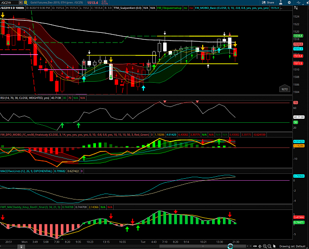Click the red 1513.4 last price label on axis
This screenshot has height=249, width=309.
pos(298,56)
